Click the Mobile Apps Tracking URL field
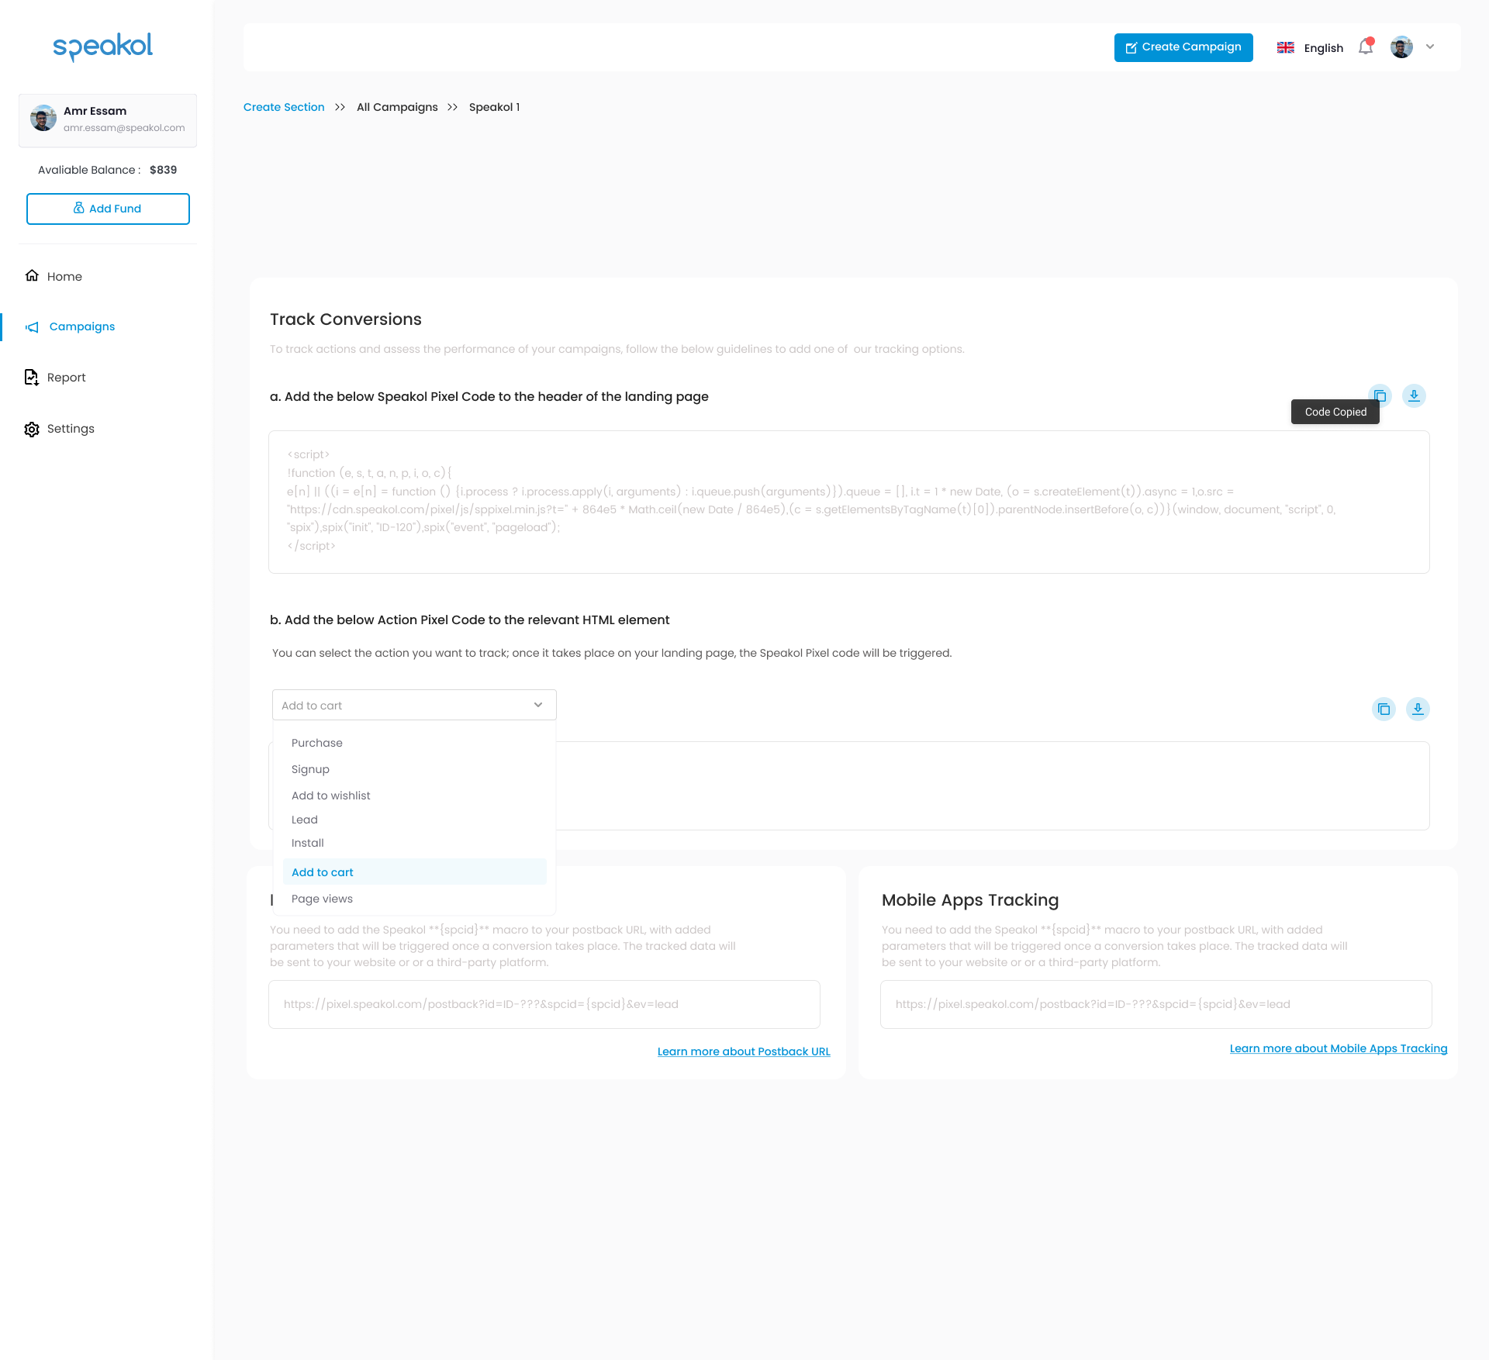 click(1156, 1004)
